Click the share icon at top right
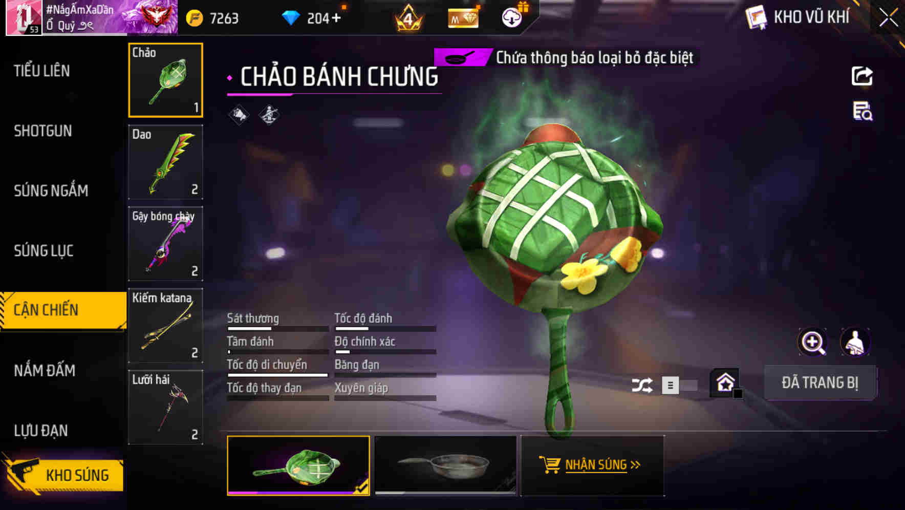 pos(862,76)
